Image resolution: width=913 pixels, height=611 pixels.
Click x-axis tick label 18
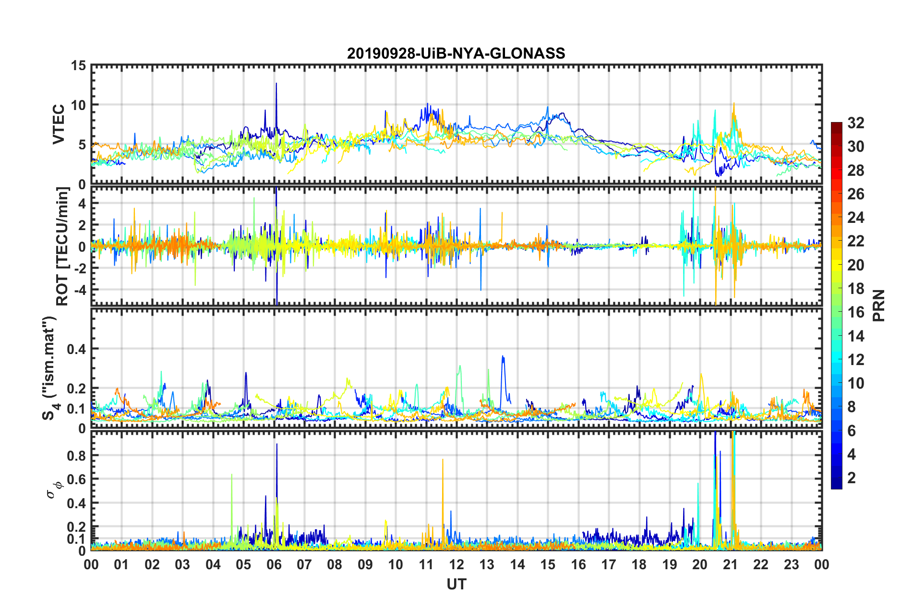[639, 564]
